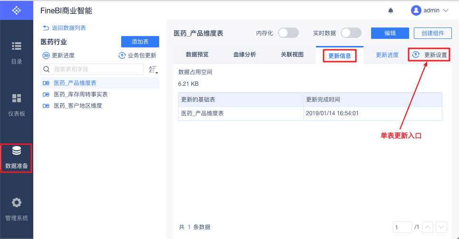This screenshot has height=239, width=459.
Task: Open the 目录 directory sidebar icon
Action: pos(17,46)
